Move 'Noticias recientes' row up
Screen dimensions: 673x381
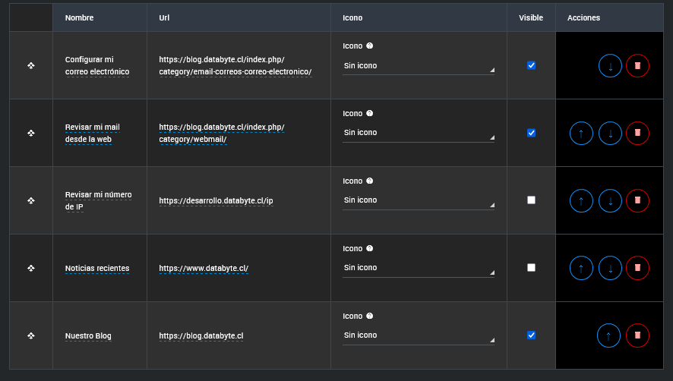click(581, 268)
